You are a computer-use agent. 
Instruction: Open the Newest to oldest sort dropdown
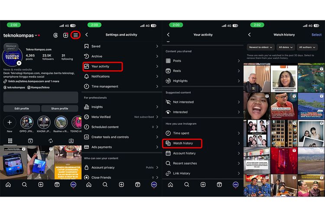(260, 47)
